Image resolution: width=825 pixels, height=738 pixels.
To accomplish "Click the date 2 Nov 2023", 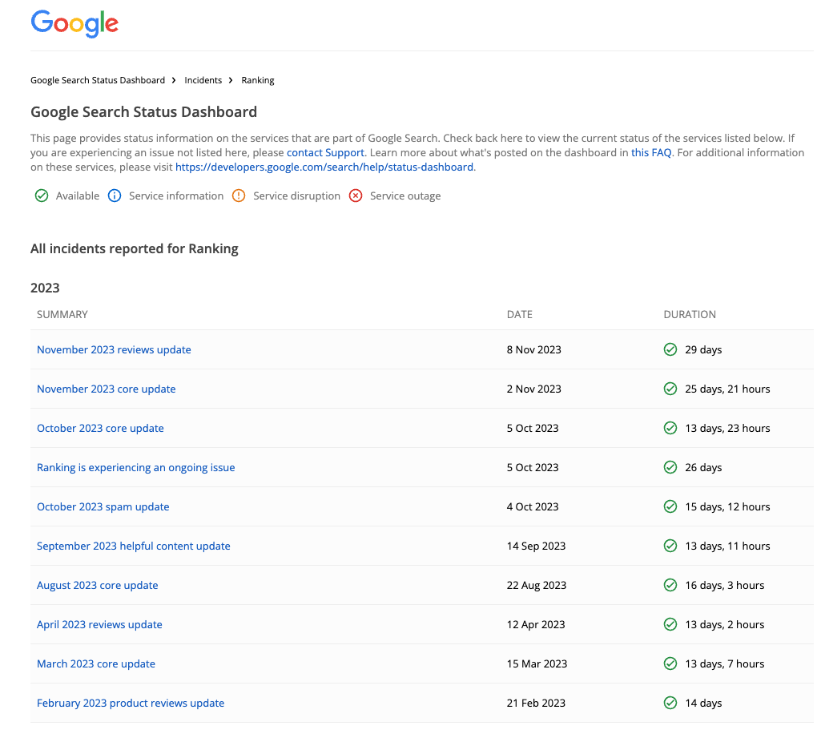I will (x=534, y=389).
